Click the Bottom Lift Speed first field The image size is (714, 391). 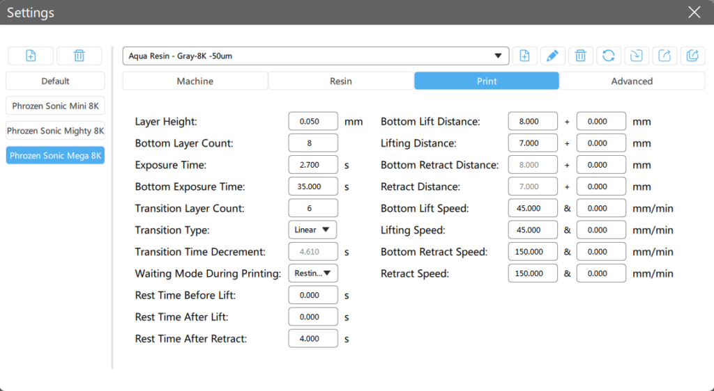(x=533, y=208)
